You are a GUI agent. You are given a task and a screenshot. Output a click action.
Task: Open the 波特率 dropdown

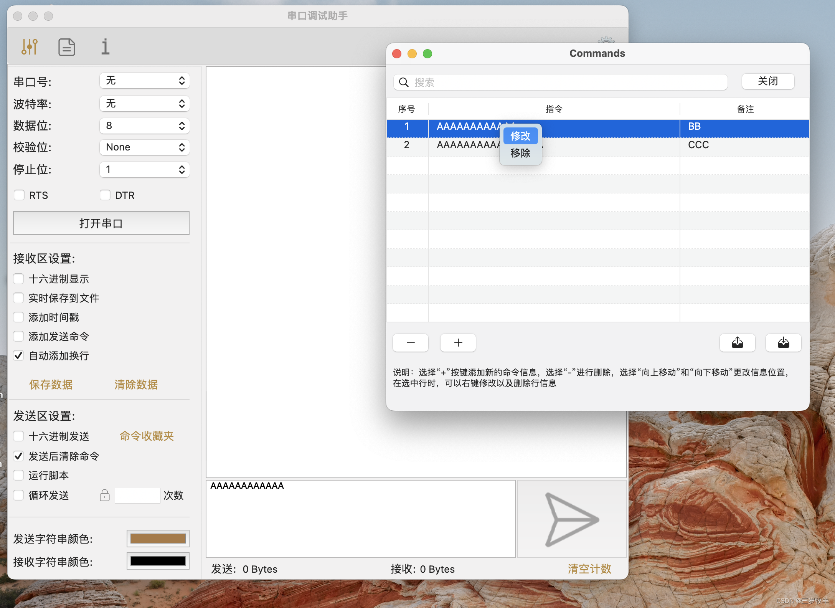[x=145, y=103]
